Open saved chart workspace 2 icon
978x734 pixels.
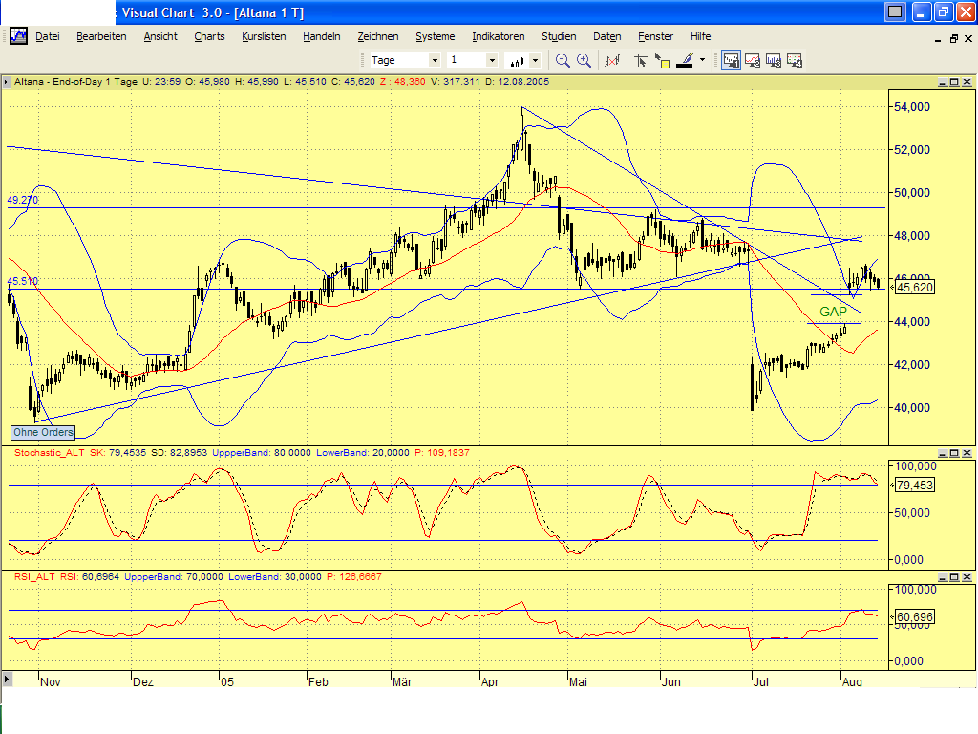pos(751,59)
